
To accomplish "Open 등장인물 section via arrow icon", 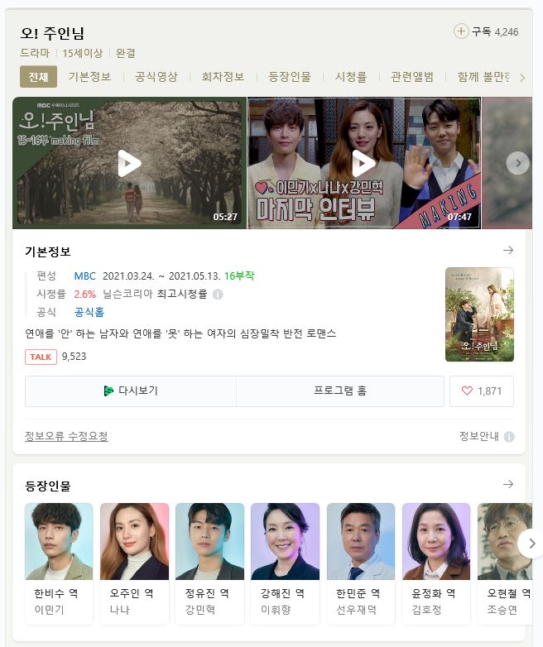I will click(508, 484).
